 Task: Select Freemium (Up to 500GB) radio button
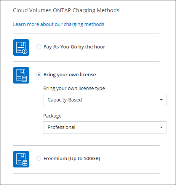tap(39, 158)
